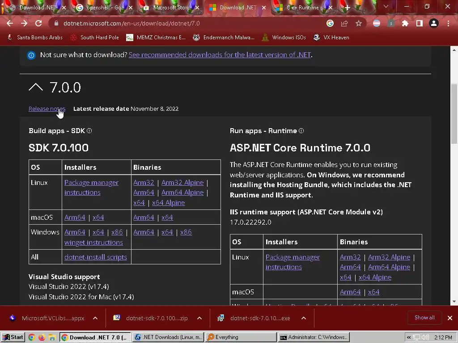Launch Chrome from the quick launch bar
Screen dimensions: 458x343
click(32, 338)
